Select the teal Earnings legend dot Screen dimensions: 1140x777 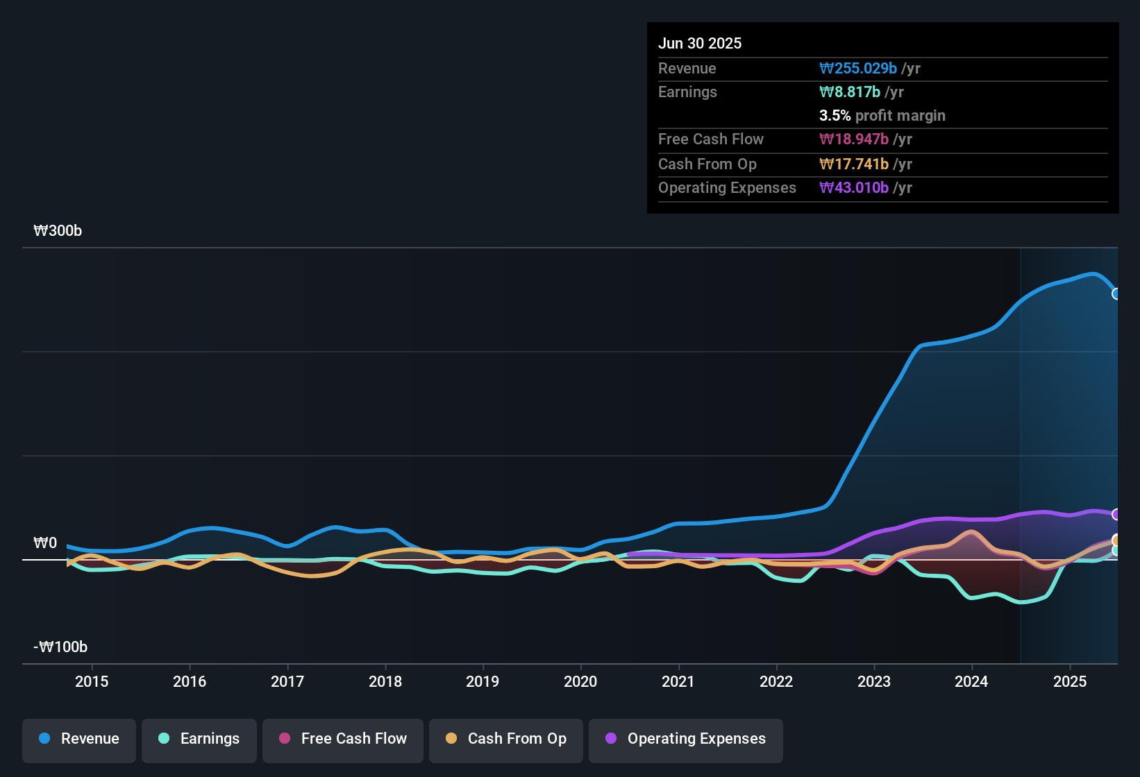tap(164, 739)
